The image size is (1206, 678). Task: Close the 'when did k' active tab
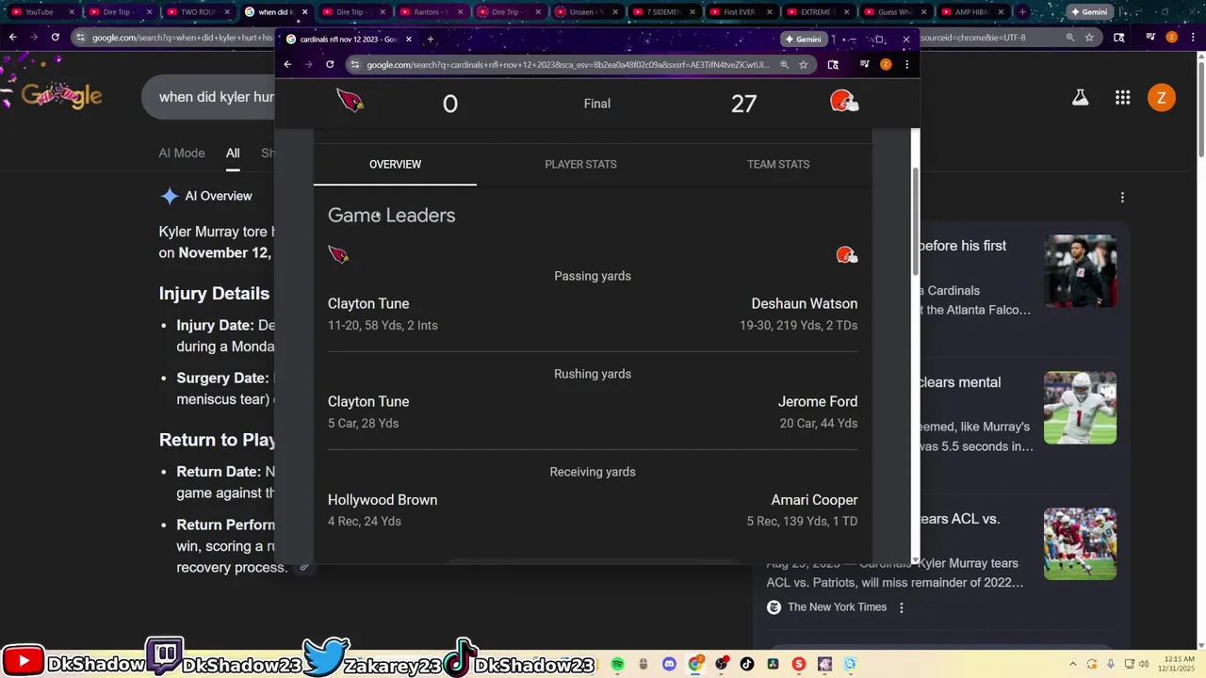click(304, 12)
